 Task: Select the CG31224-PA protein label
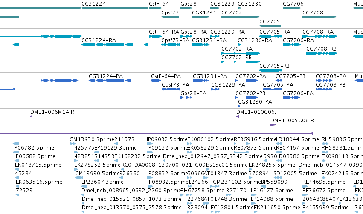(106, 76)
